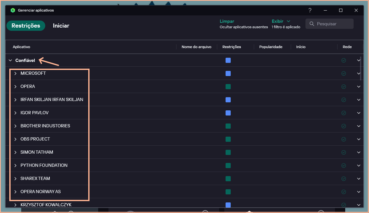Screen dimensions: 369x213
Task: Click the search magnifier icon
Action: (312, 24)
